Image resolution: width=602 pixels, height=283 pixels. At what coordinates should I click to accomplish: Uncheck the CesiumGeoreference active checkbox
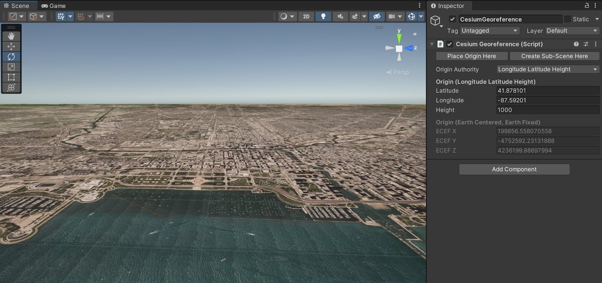click(x=453, y=19)
